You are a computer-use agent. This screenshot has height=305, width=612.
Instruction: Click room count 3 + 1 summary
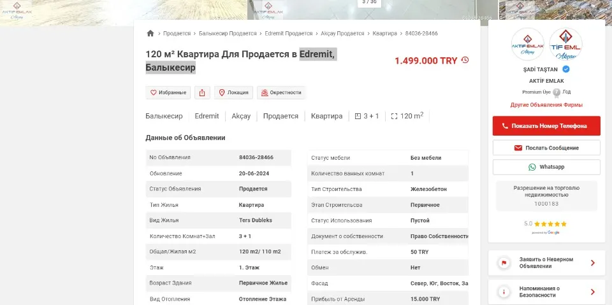coord(367,117)
